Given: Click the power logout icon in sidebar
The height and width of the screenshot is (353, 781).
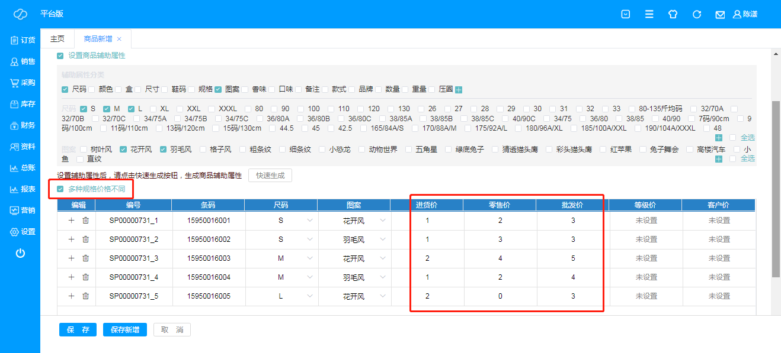Looking at the screenshot, I should pyautogui.click(x=20, y=253).
